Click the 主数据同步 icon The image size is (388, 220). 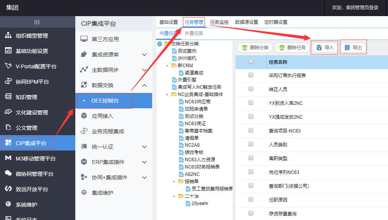[x=84, y=70]
